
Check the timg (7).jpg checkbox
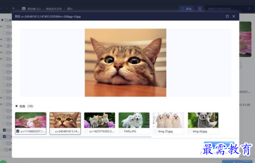coord(156,131)
